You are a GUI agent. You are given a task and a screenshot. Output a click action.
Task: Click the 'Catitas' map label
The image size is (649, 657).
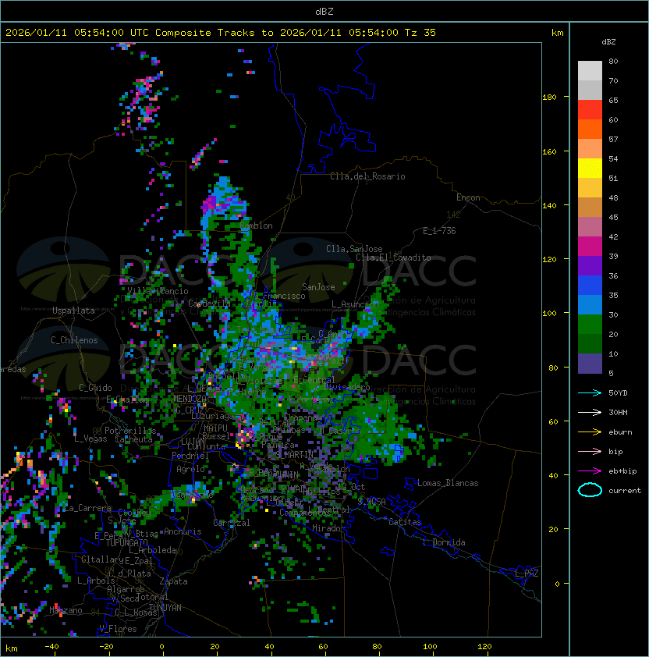[x=405, y=523]
